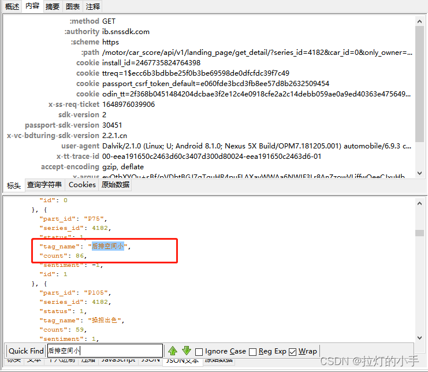Click the series_id 4182 line under P105

(75, 302)
